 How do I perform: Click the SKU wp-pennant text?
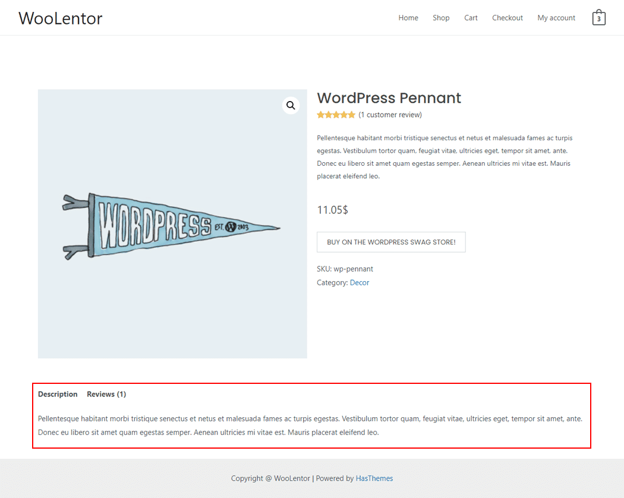pyautogui.click(x=345, y=269)
